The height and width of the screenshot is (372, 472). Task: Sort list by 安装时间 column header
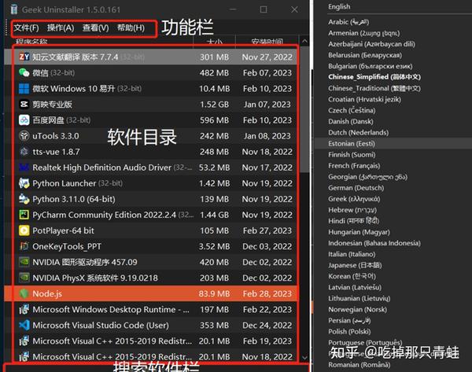267,42
